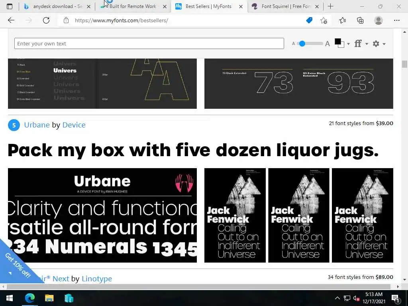Open the notification center icon
This screenshot has height=306, width=408.
click(x=395, y=298)
